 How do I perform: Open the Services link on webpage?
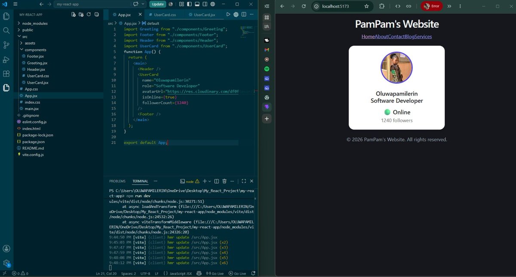[x=423, y=36]
